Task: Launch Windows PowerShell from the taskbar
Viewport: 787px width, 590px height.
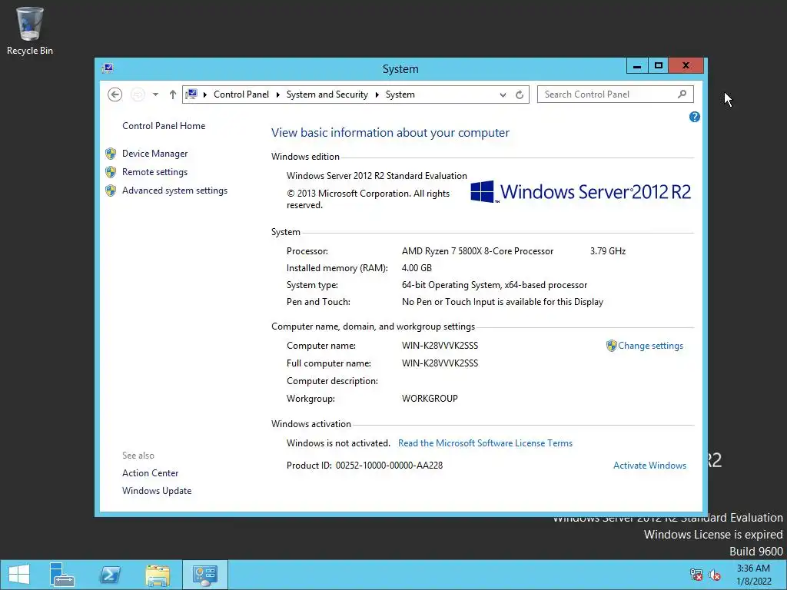Action: pyautogui.click(x=110, y=575)
